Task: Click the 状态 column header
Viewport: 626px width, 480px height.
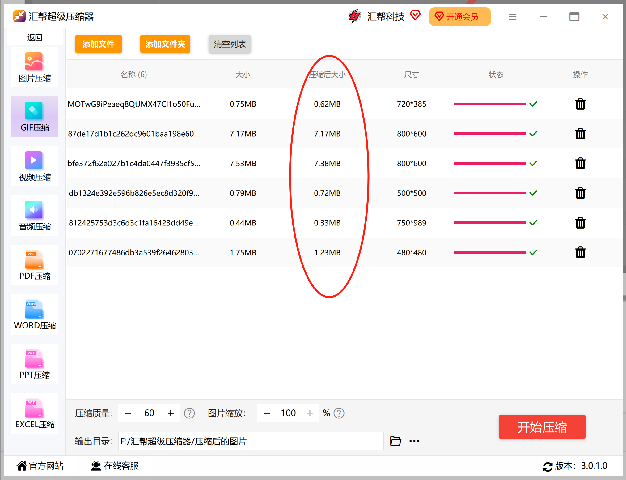Action: [x=496, y=75]
